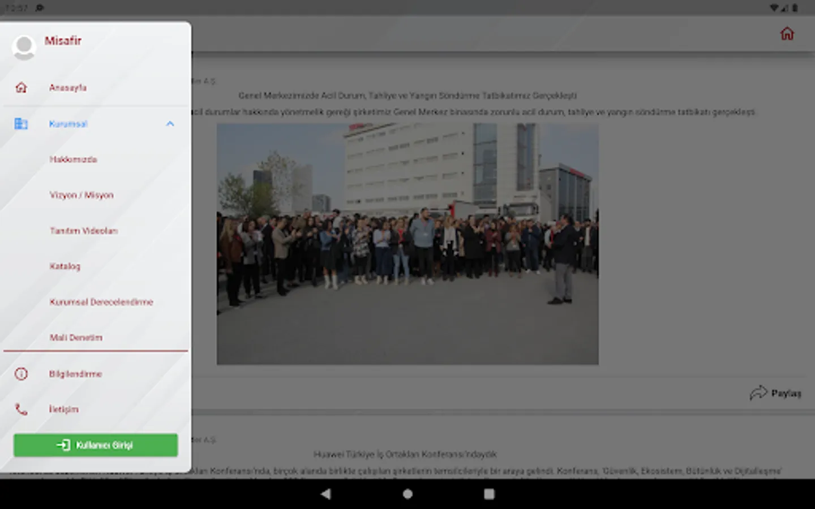Tap the Huawei Türkiye İş Ortakları headline
Screen dimensions: 815x509
(x=405, y=454)
